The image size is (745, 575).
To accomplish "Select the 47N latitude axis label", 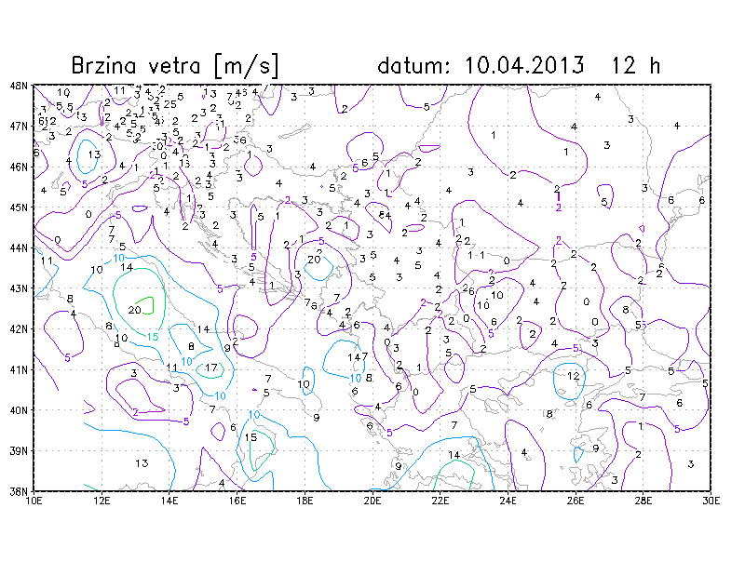I will pos(19,127).
